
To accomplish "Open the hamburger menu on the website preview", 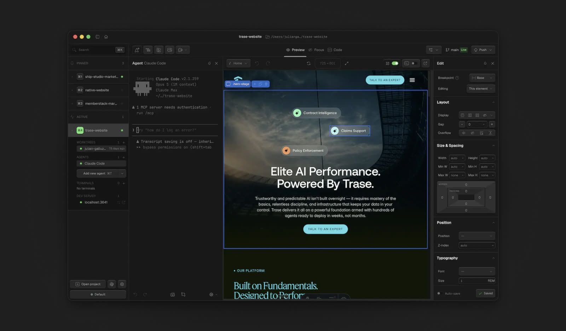I will 412,80.
